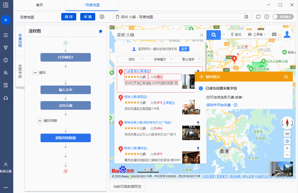
Task: Collapse the 循环 loop node
Action: point(35,73)
